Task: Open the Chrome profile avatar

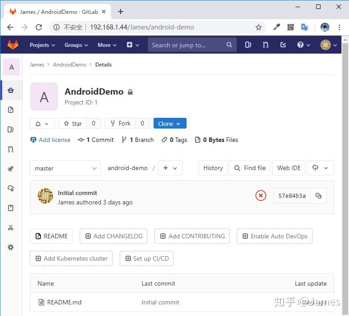Action: coord(325,27)
